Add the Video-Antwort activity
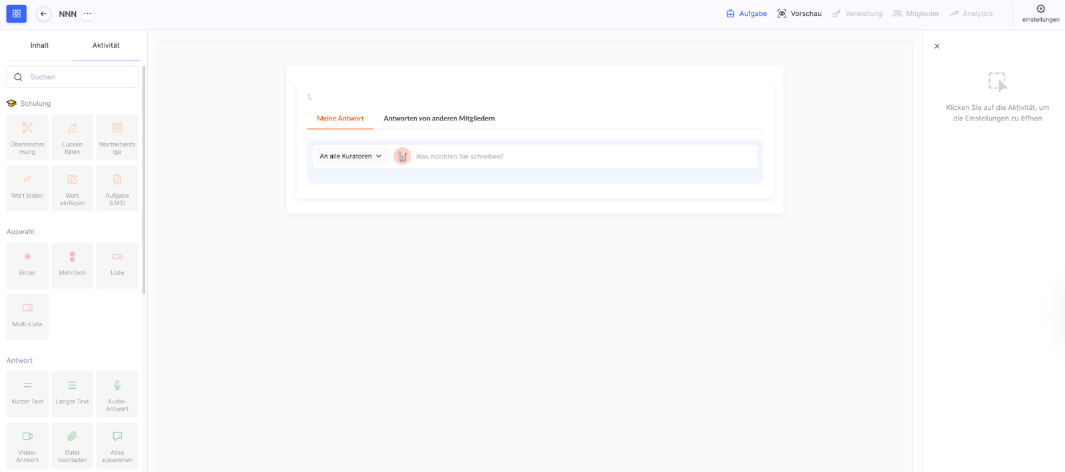1065x472 pixels. tap(27, 445)
